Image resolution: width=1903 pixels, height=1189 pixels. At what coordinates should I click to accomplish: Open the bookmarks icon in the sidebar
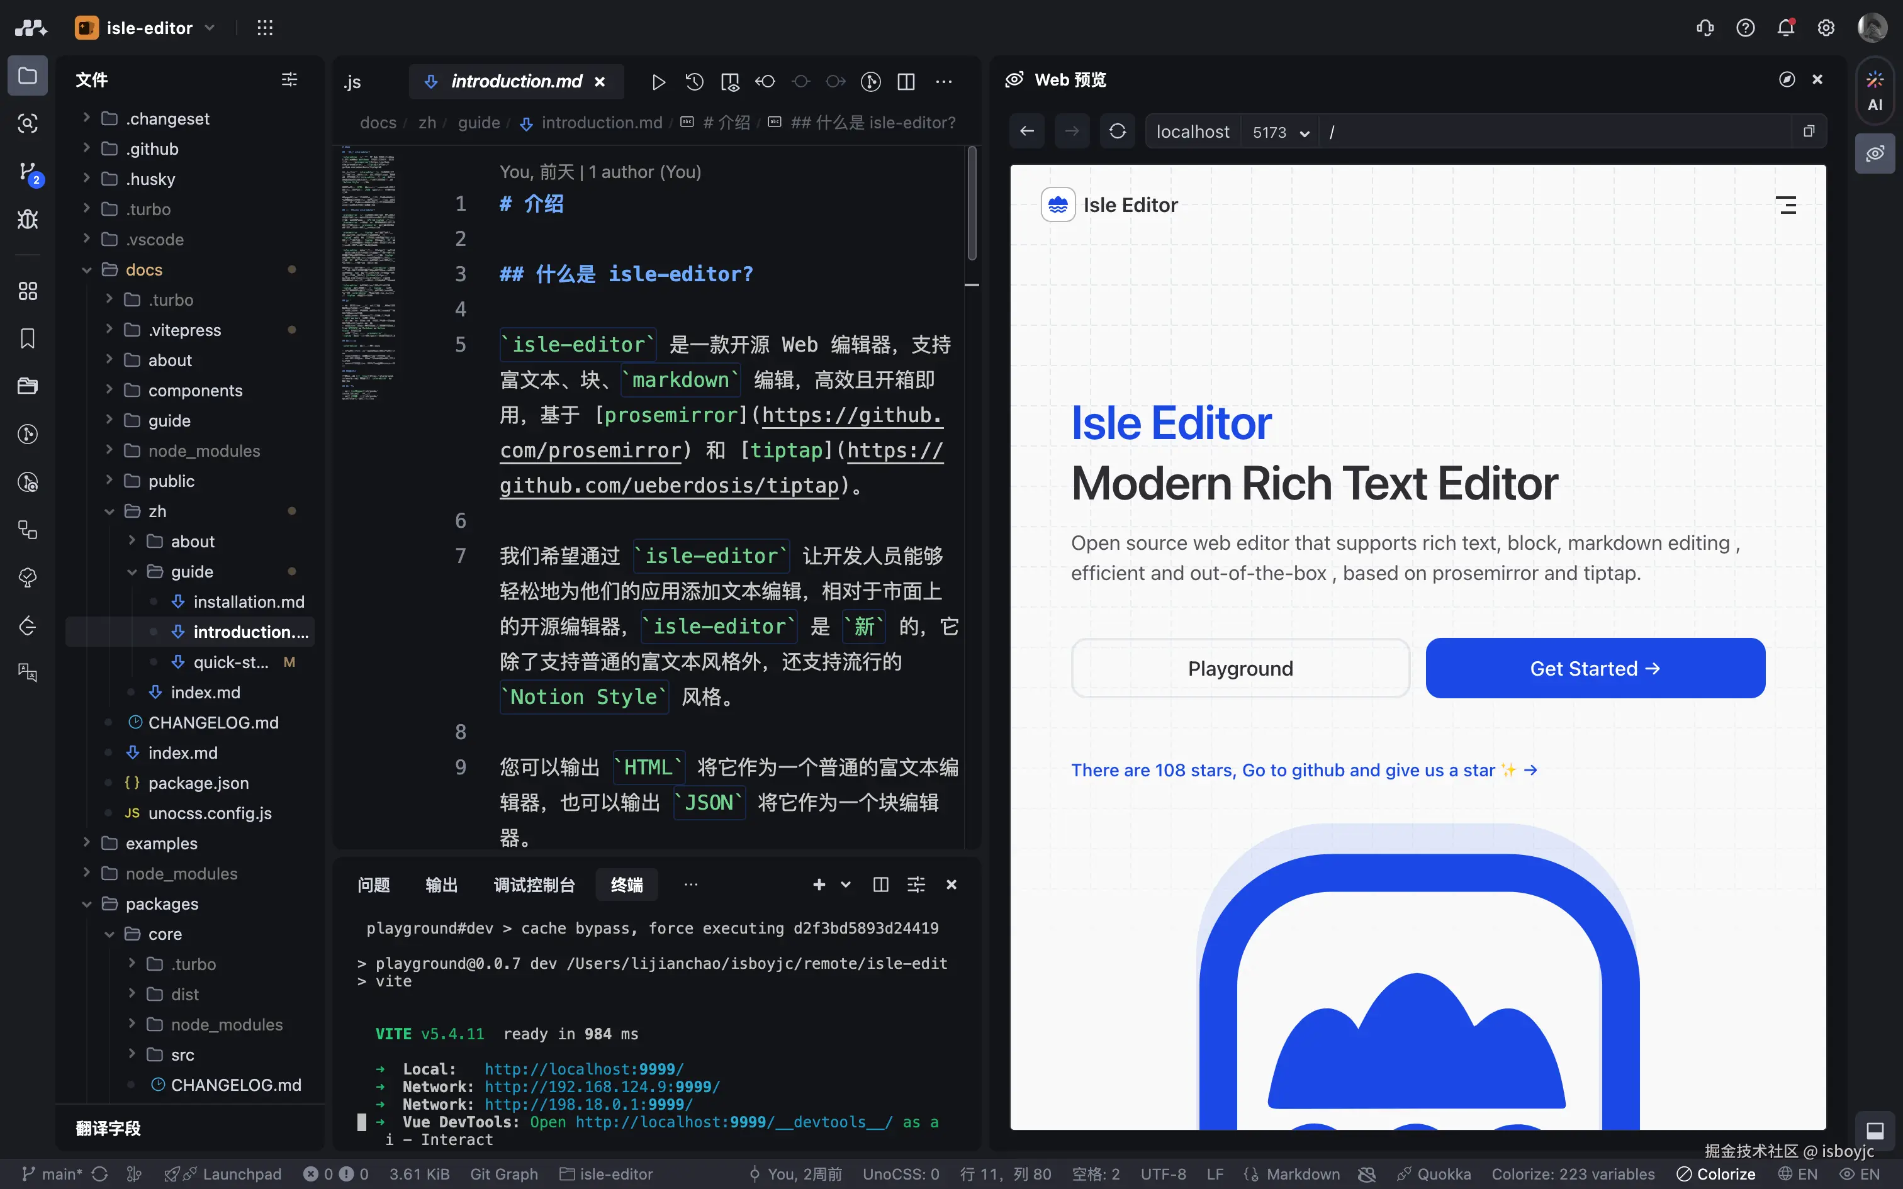pos(28,339)
